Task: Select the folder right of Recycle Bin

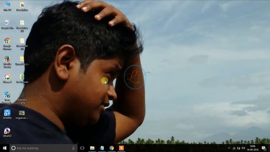Action: (x=22, y=26)
